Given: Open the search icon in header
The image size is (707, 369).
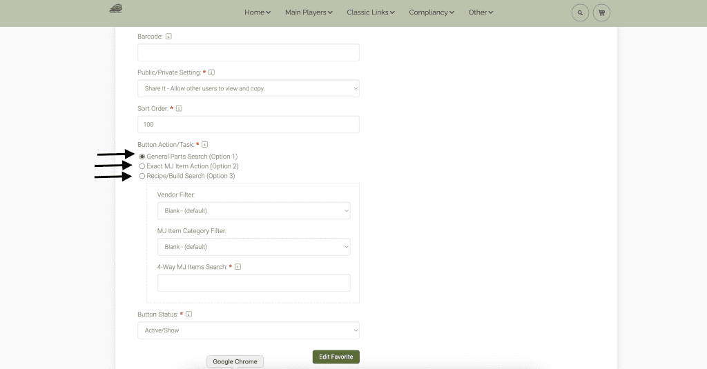Looking at the screenshot, I should pos(580,12).
